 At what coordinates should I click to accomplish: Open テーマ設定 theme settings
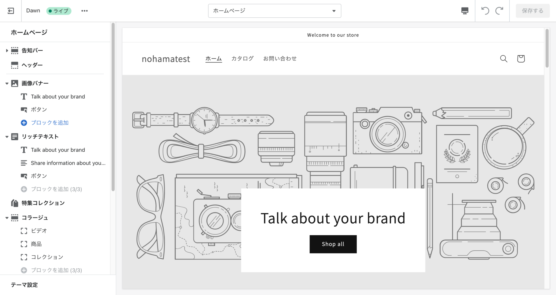coord(24,285)
